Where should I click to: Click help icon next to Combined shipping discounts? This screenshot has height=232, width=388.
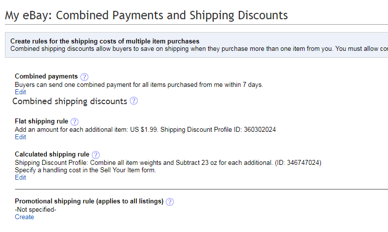click(134, 101)
